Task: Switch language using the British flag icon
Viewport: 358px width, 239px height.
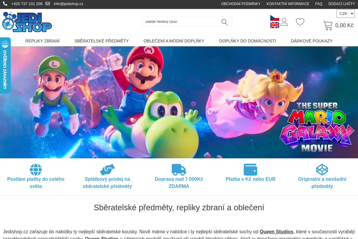Action: pyautogui.click(x=274, y=26)
